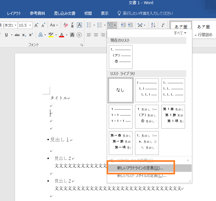Clear all formatting with eraser icon
The width and height of the screenshot is (216, 201).
pos(66,25)
